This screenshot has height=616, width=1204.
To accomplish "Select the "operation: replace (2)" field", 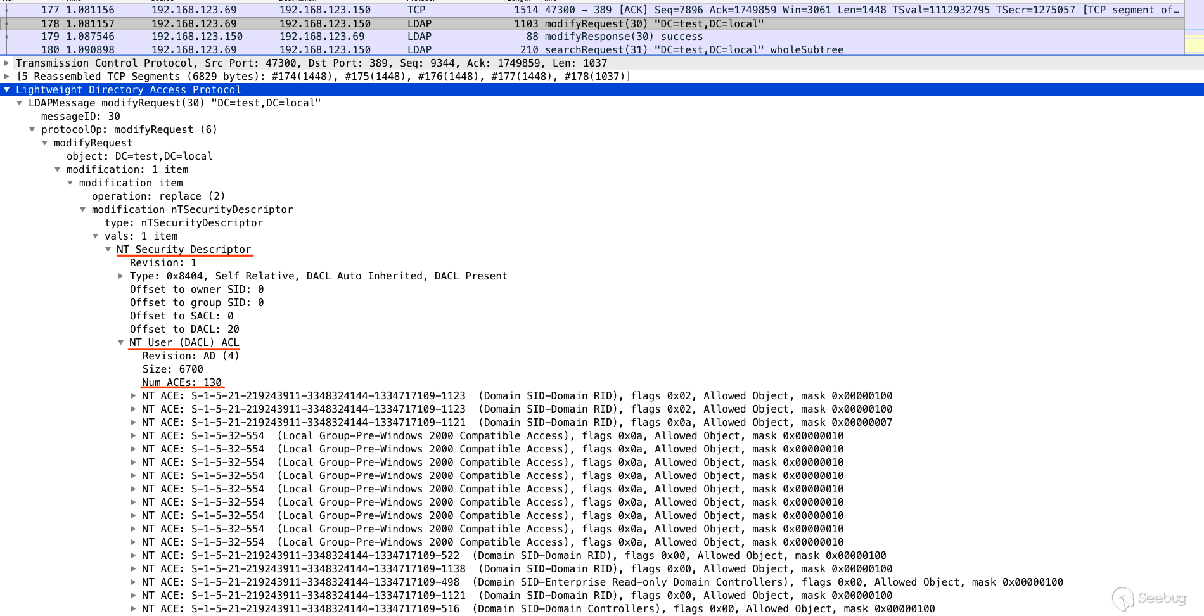I will pyautogui.click(x=158, y=196).
